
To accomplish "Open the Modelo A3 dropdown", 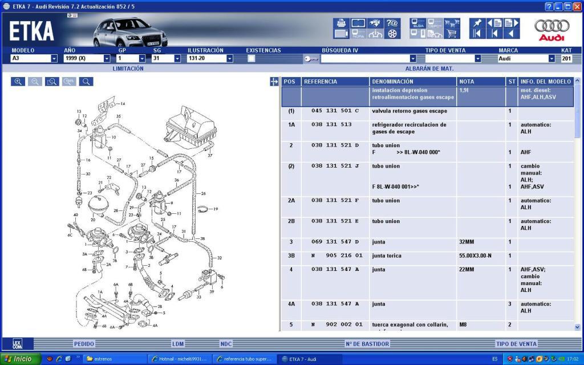I will click(54, 59).
